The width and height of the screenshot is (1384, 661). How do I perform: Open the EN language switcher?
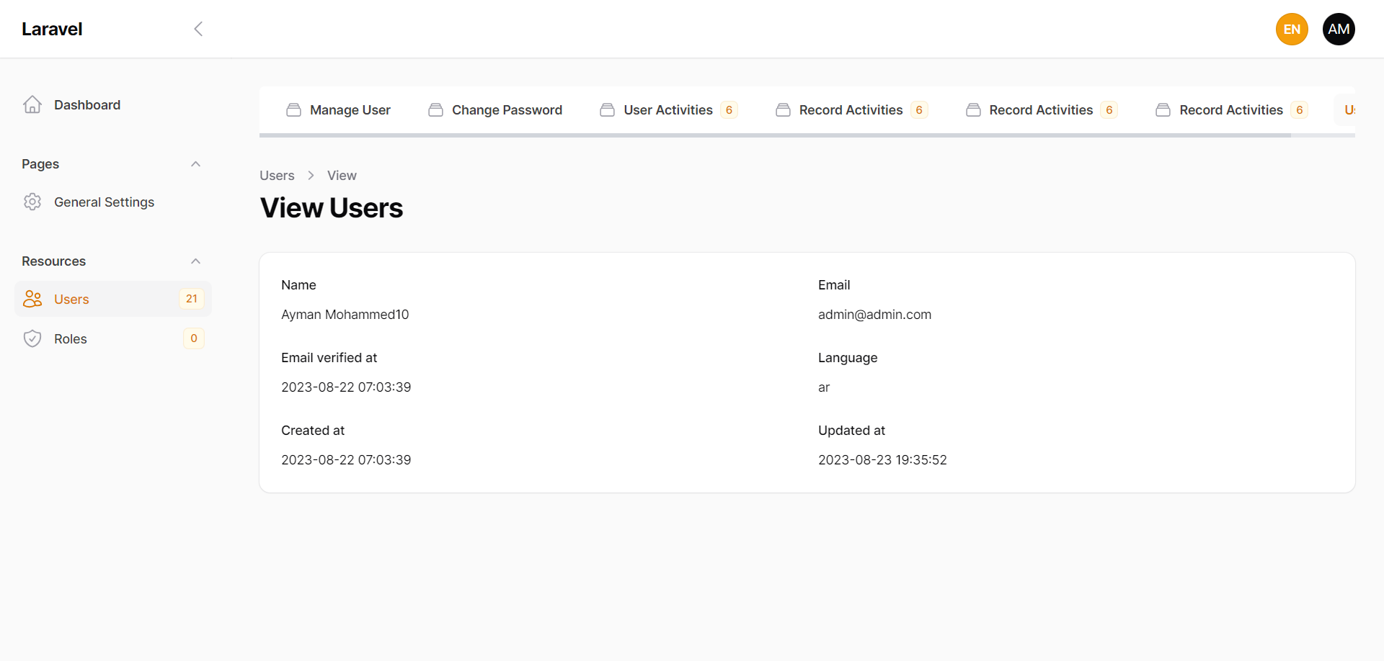click(x=1291, y=29)
